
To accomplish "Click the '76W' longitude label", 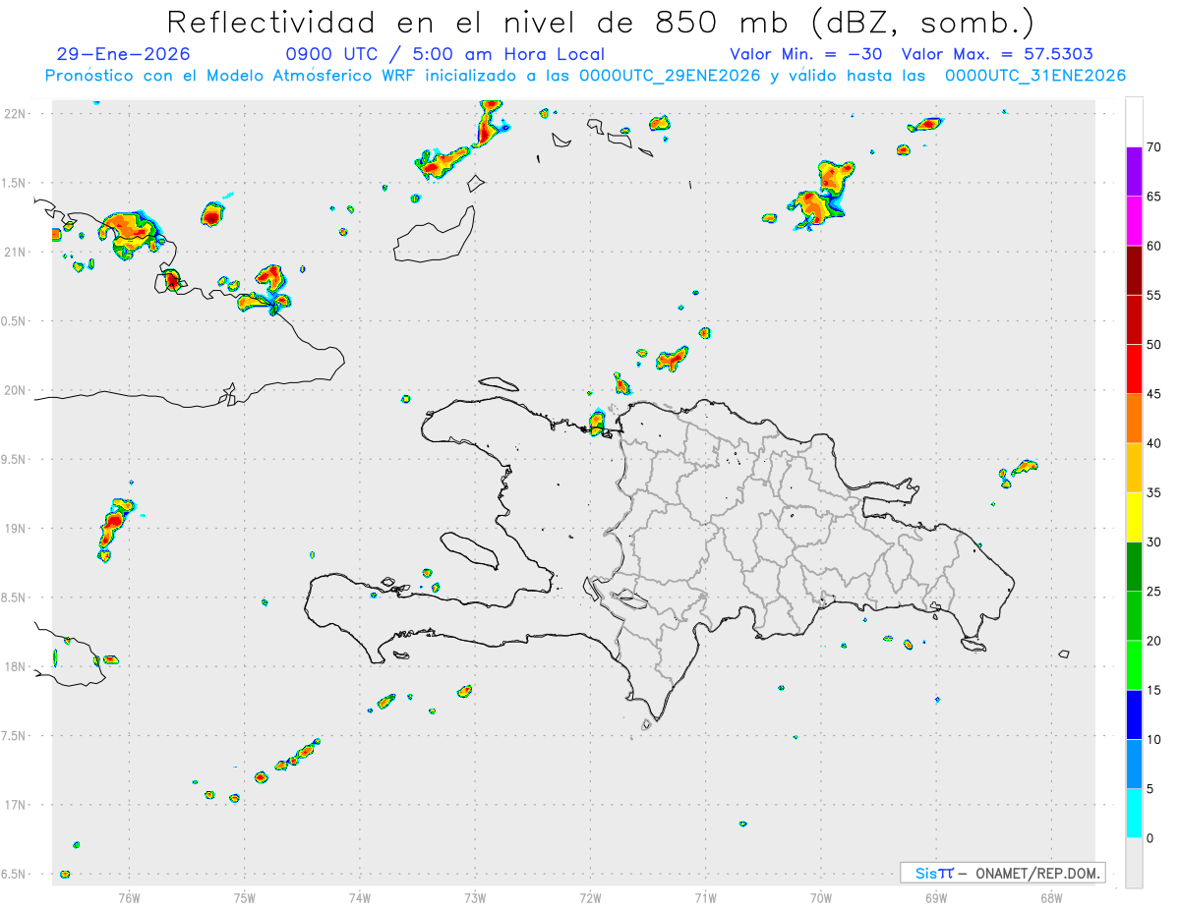I will [x=129, y=896].
